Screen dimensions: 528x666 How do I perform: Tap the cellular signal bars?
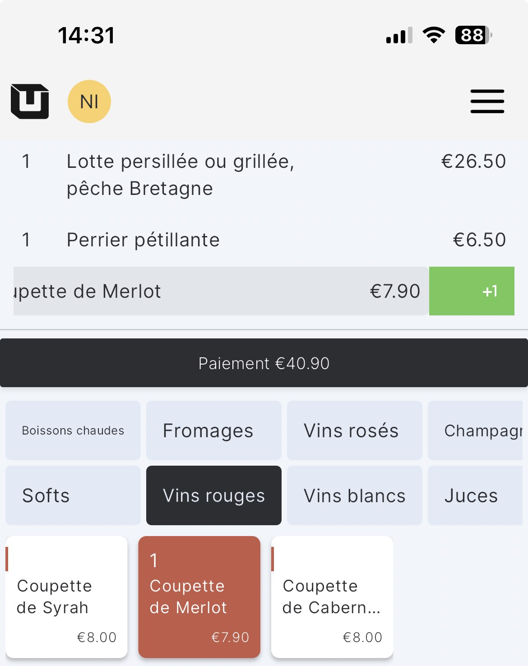coord(399,36)
